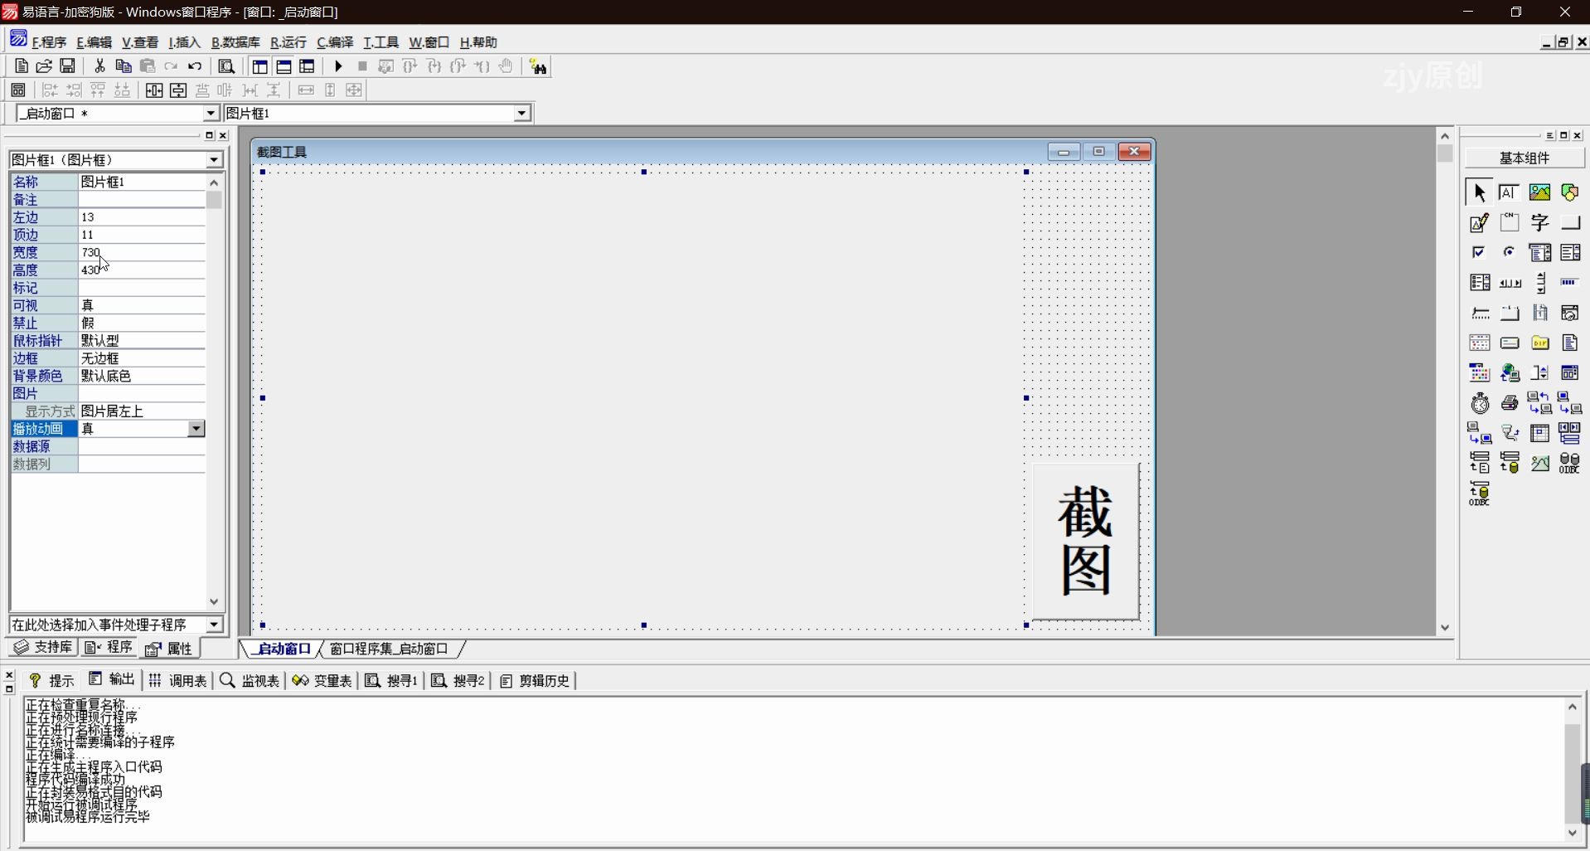This screenshot has width=1590, height=851.
Task: Click the Undo arrow icon
Action: [x=196, y=66]
